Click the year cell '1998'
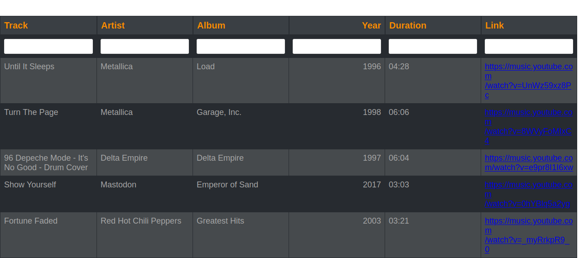Screen dimensions: 579x258 pyautogui.click(x=337, y=126)
